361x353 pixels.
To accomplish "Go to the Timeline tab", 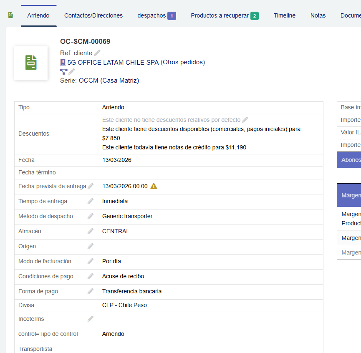I will point(285,15).
